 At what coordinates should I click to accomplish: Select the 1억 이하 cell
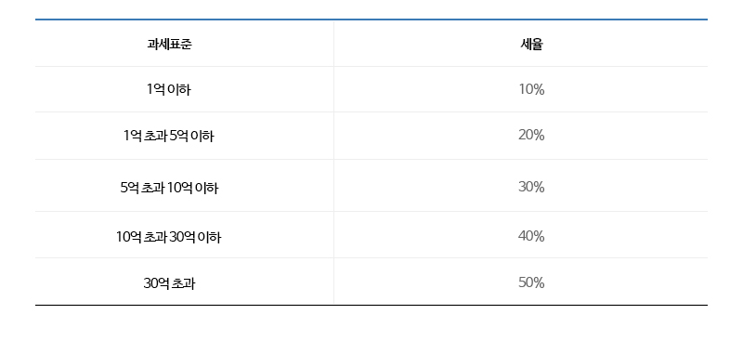coord(168,89)
